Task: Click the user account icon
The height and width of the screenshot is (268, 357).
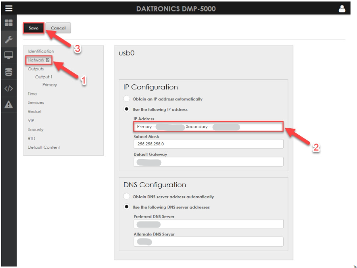Action: coord(342,8)
